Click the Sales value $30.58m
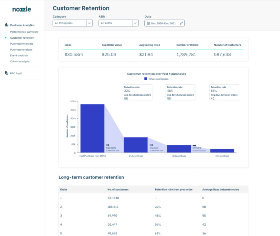This screenshot has width=280, height=236. click(x=74, y=54)
